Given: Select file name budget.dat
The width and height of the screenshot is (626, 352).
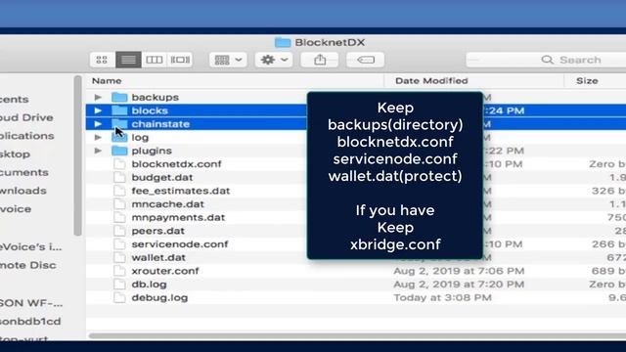Looking at the screenshot, I should [162, 177].
